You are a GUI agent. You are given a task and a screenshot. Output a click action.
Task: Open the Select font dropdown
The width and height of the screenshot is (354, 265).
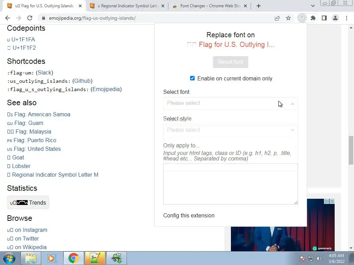tap(230, 104)
